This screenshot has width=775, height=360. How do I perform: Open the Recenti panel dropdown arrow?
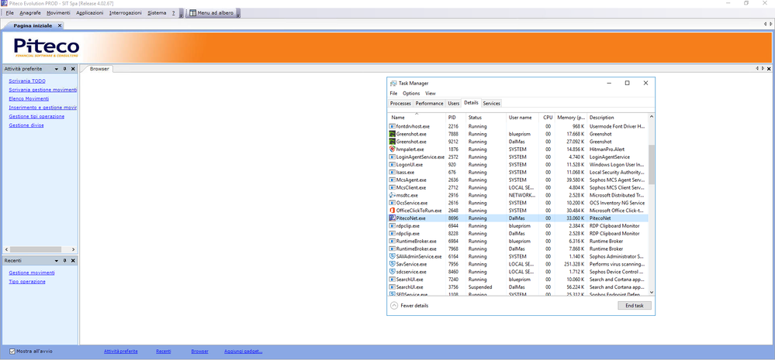[57, 260]
